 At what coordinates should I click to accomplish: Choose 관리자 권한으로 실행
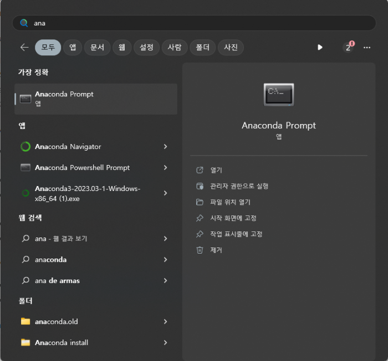pos(239,186)
